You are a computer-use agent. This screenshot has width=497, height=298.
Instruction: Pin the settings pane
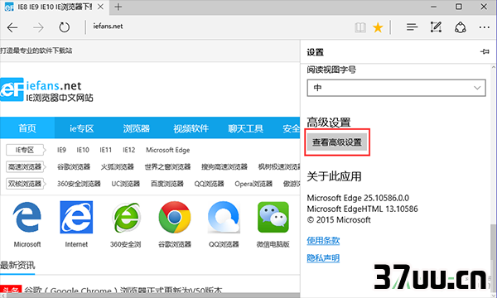(485, 51)
